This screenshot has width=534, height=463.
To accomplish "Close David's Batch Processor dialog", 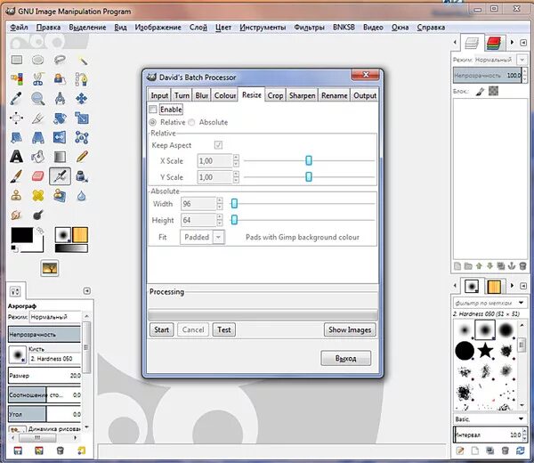I will click(x=366, y=75).
